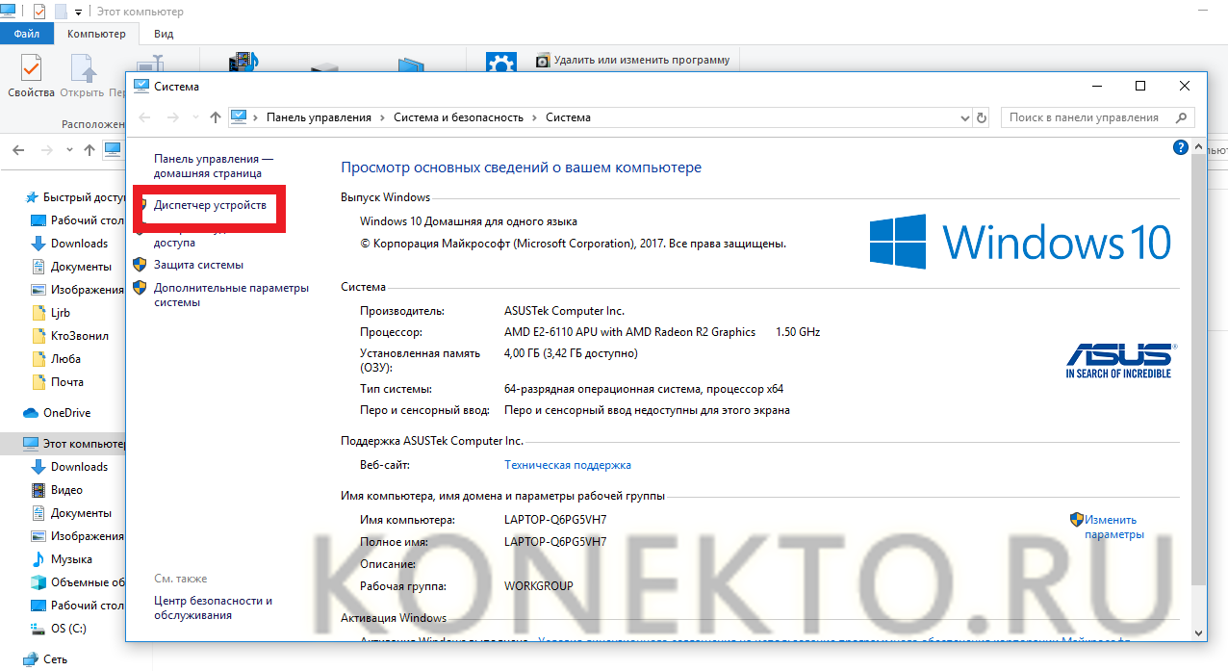Open Техническая поддержка website link

coord(567,465)
